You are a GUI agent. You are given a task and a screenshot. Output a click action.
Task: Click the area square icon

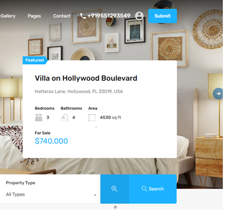92,118
